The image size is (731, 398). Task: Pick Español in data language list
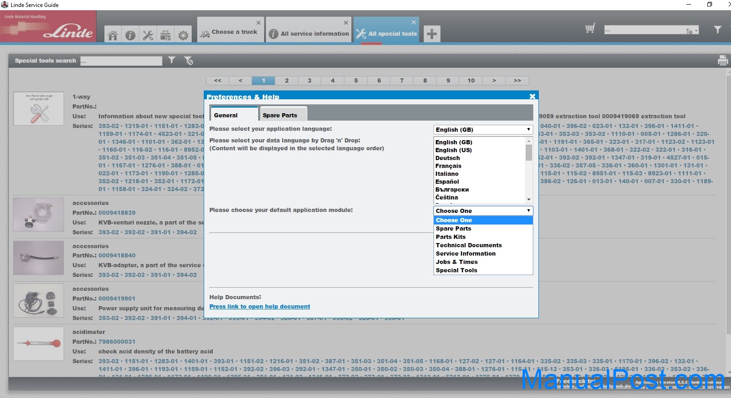coord(447,182)
